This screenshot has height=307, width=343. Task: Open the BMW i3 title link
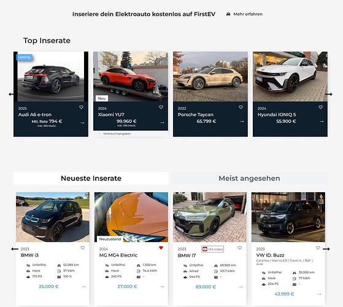click(29, 255)
